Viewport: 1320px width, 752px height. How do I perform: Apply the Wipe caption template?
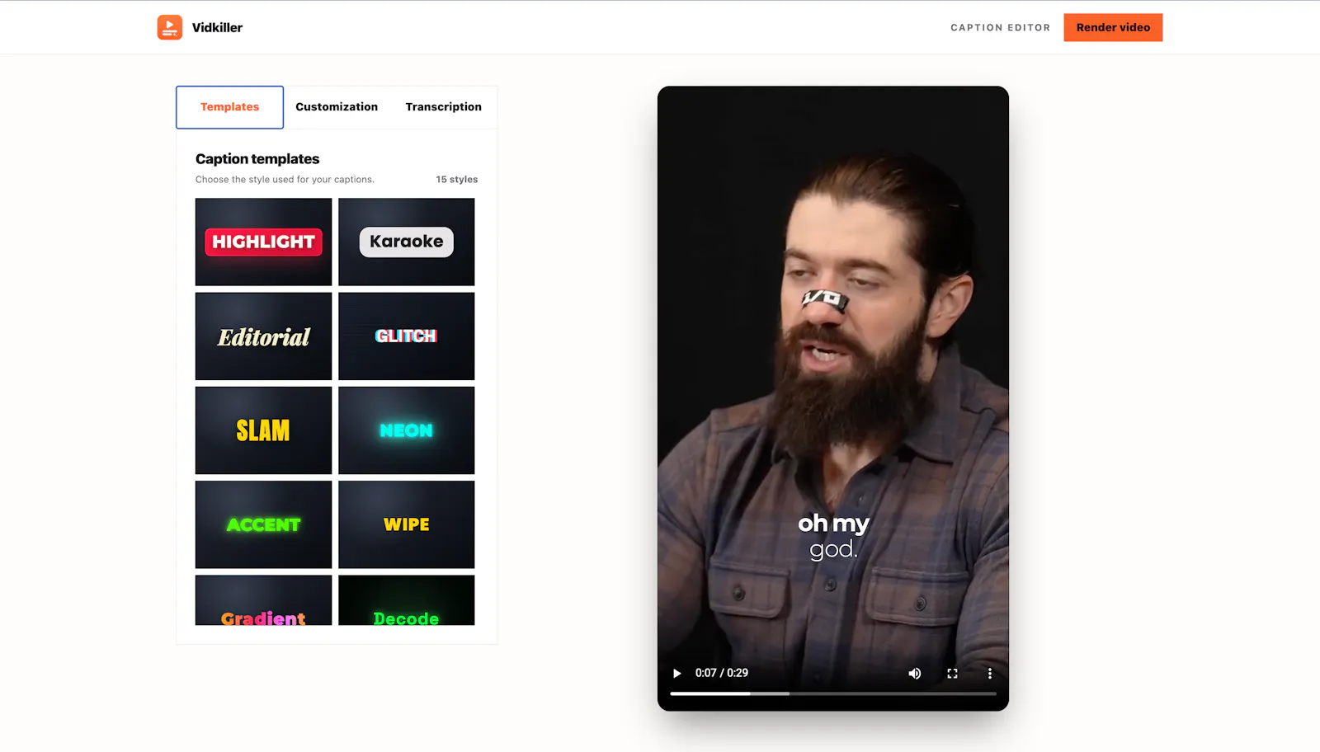[406, 524]
